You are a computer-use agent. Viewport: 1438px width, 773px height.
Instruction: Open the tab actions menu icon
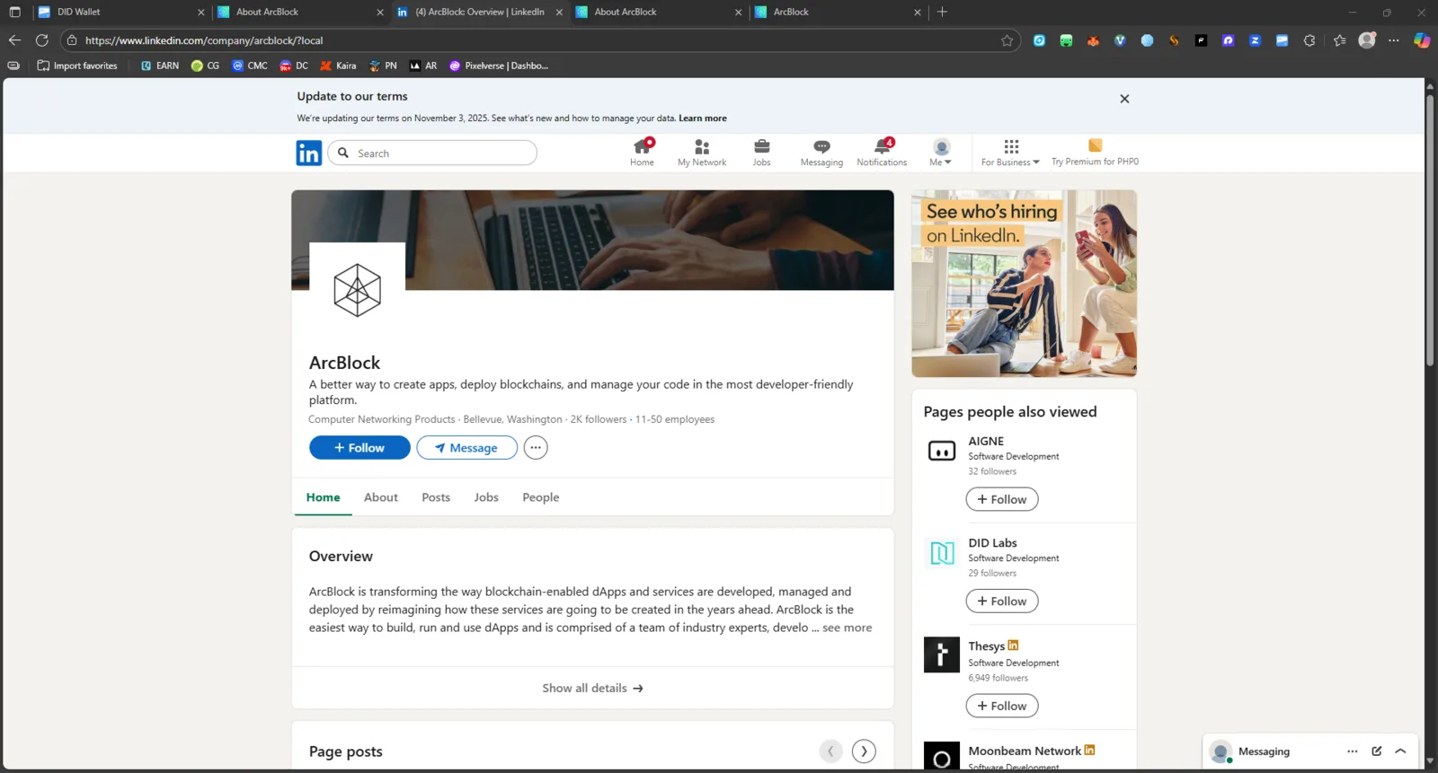point(14,12)
